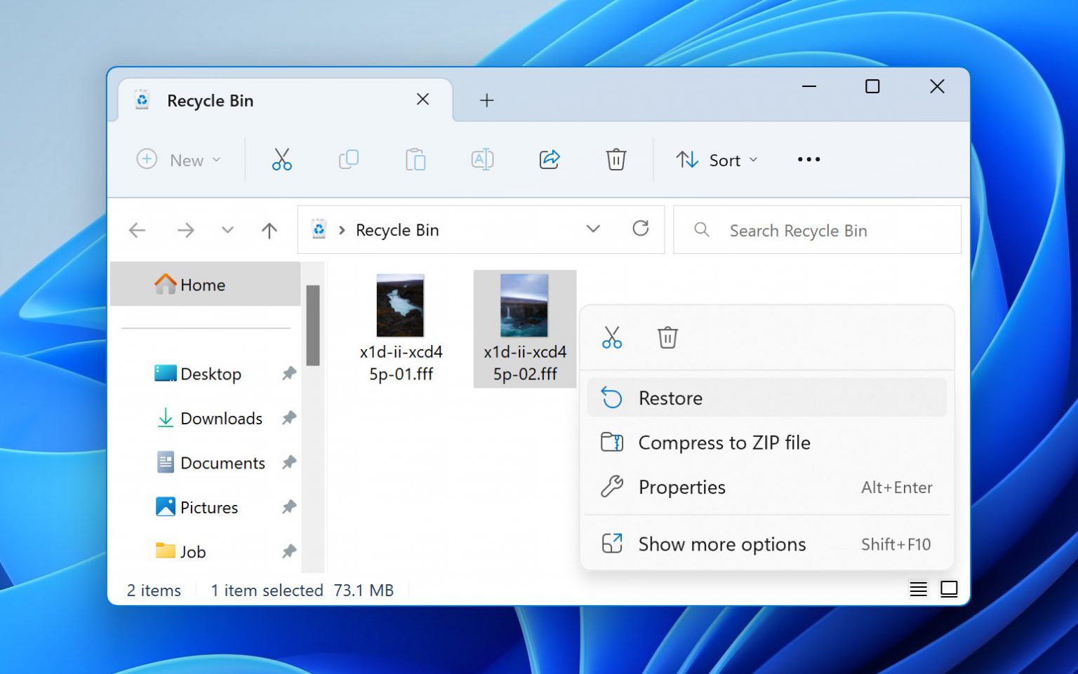
Task: Switch to detailed list view in status bar
Action: pos(918,590)
